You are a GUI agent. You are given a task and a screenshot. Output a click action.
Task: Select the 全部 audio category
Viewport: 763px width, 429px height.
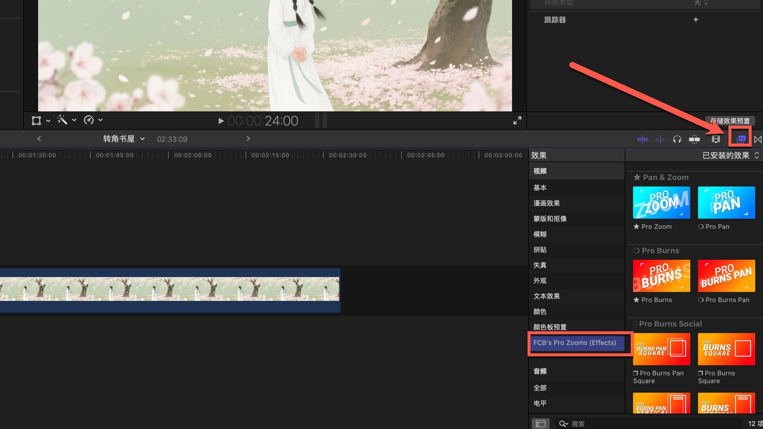576,388
